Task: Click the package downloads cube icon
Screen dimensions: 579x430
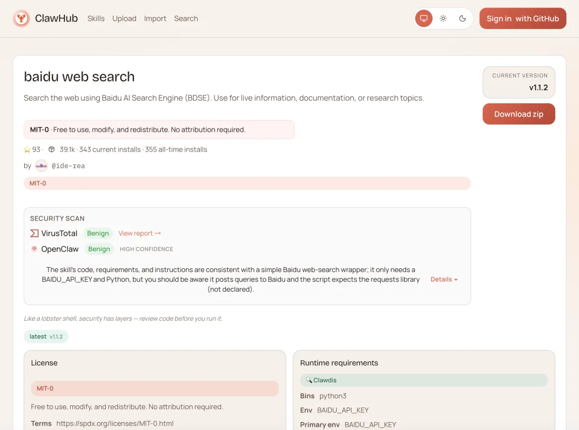Action: coord(51,149)
